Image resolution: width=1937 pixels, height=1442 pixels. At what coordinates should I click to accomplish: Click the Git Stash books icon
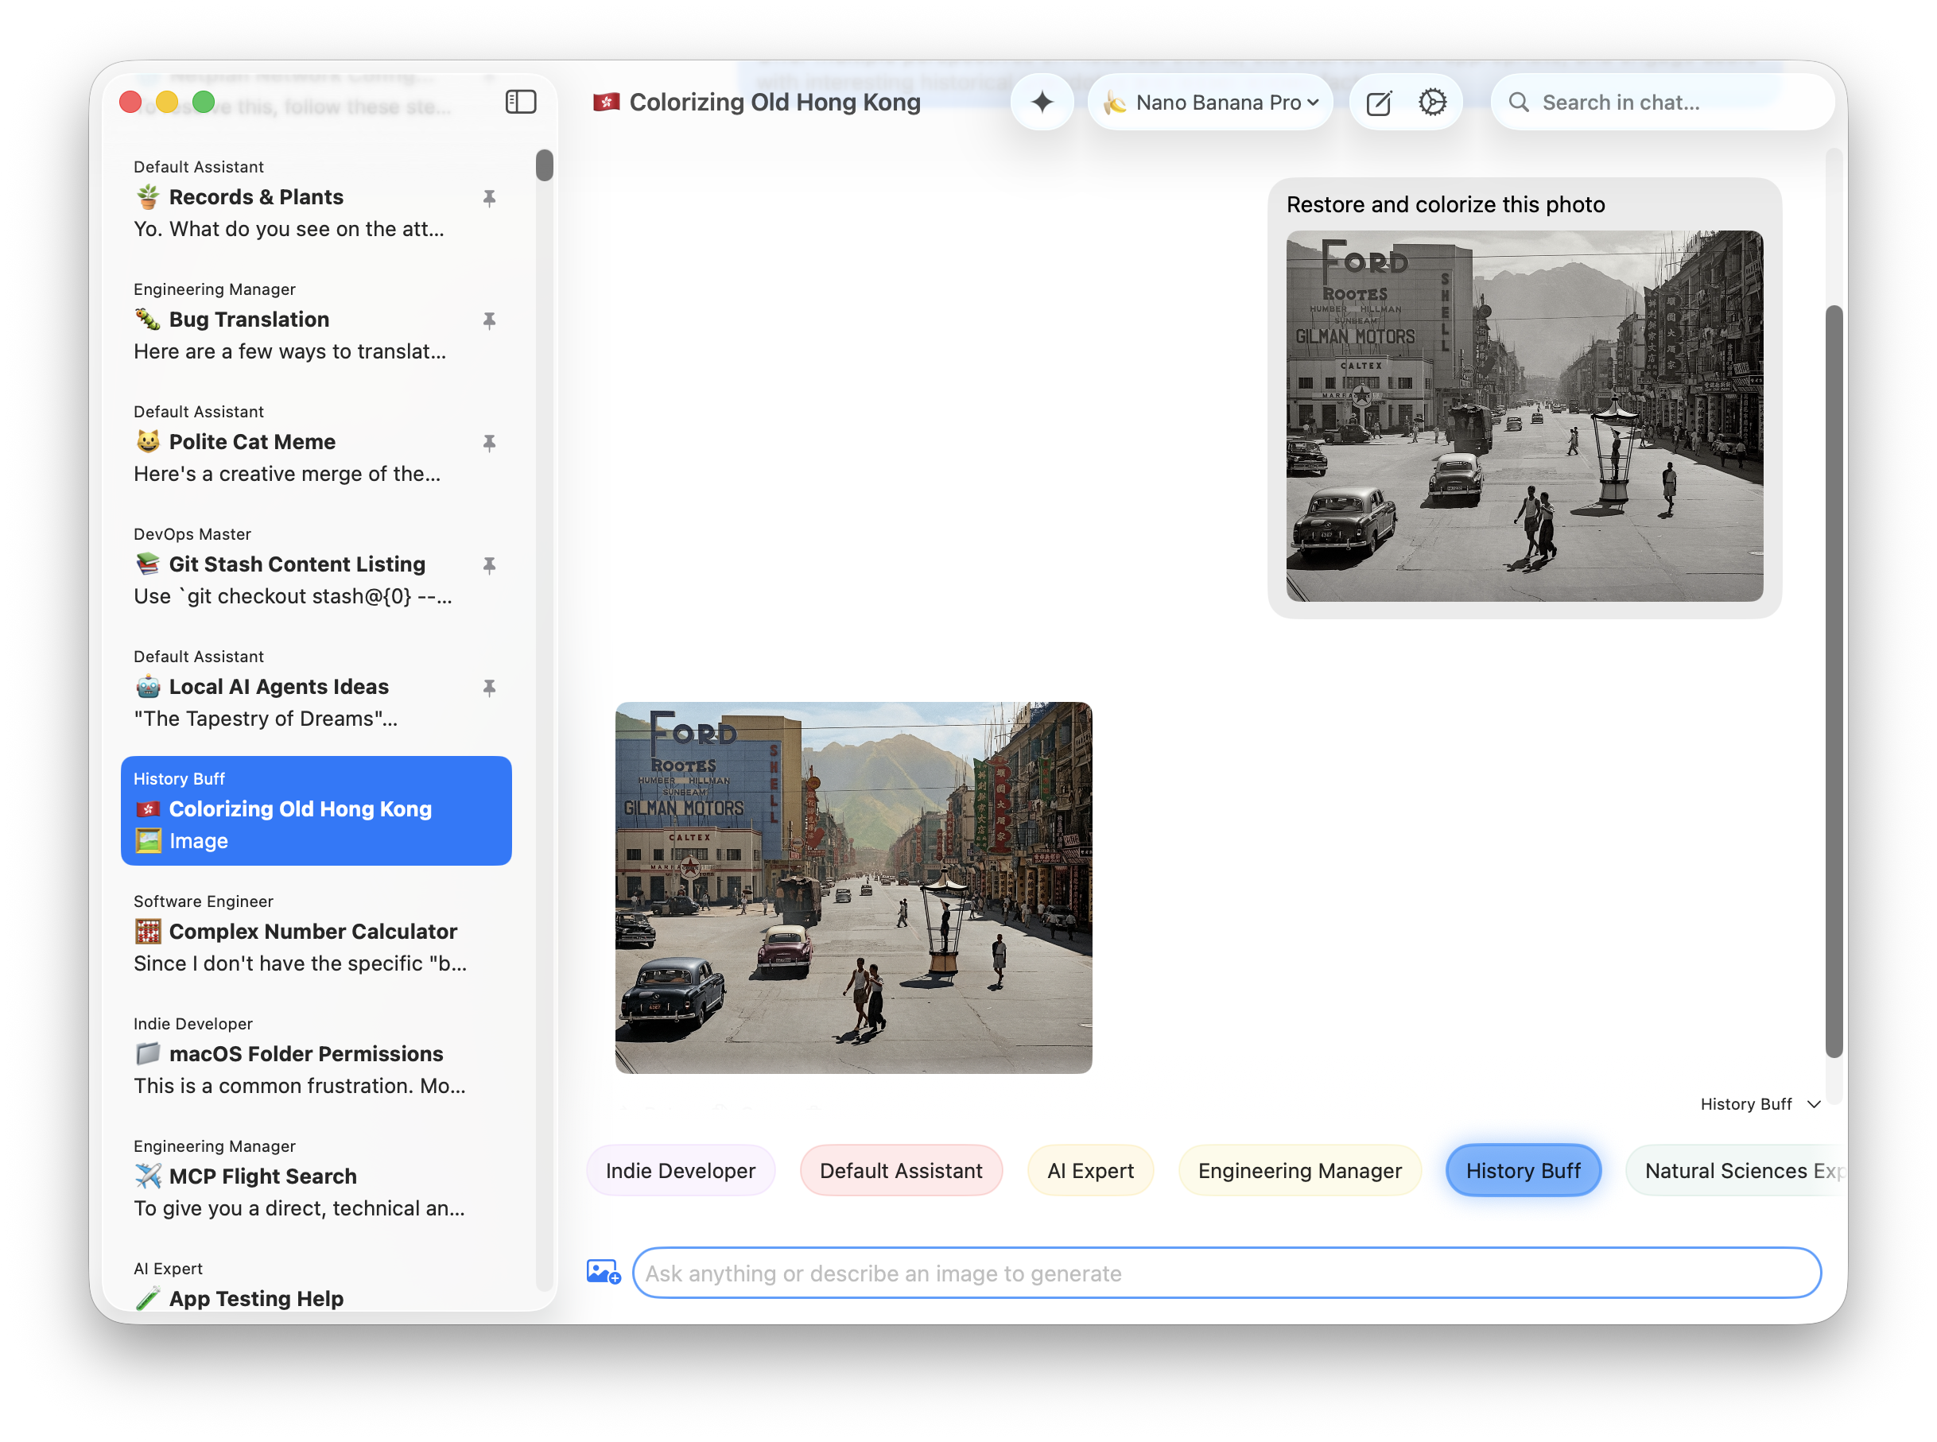click(148, 564)
